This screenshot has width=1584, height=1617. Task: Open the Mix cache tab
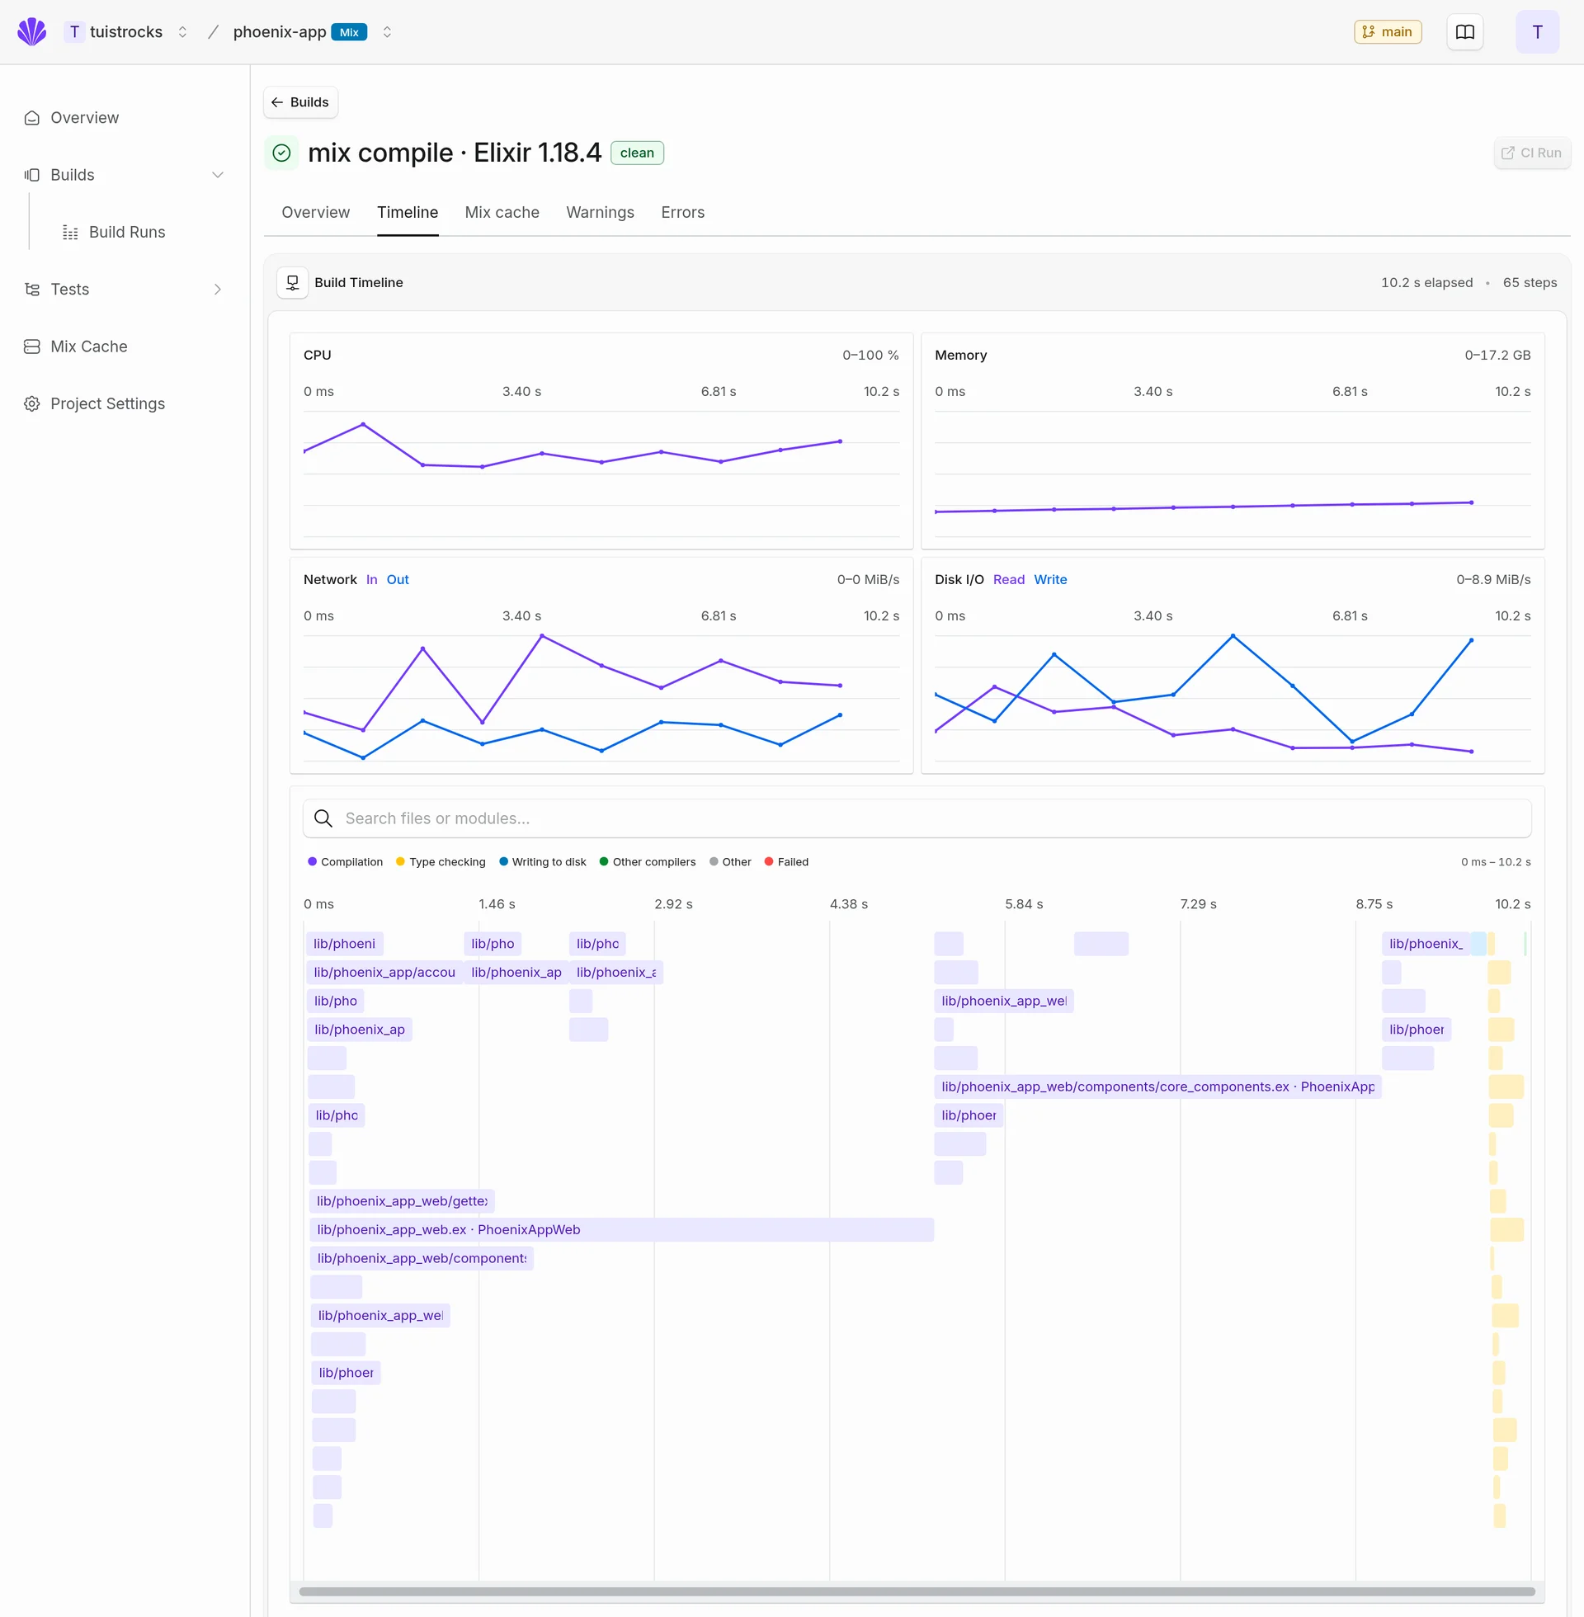[502, 212]
